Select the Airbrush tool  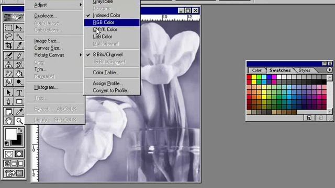coord(9,56)
